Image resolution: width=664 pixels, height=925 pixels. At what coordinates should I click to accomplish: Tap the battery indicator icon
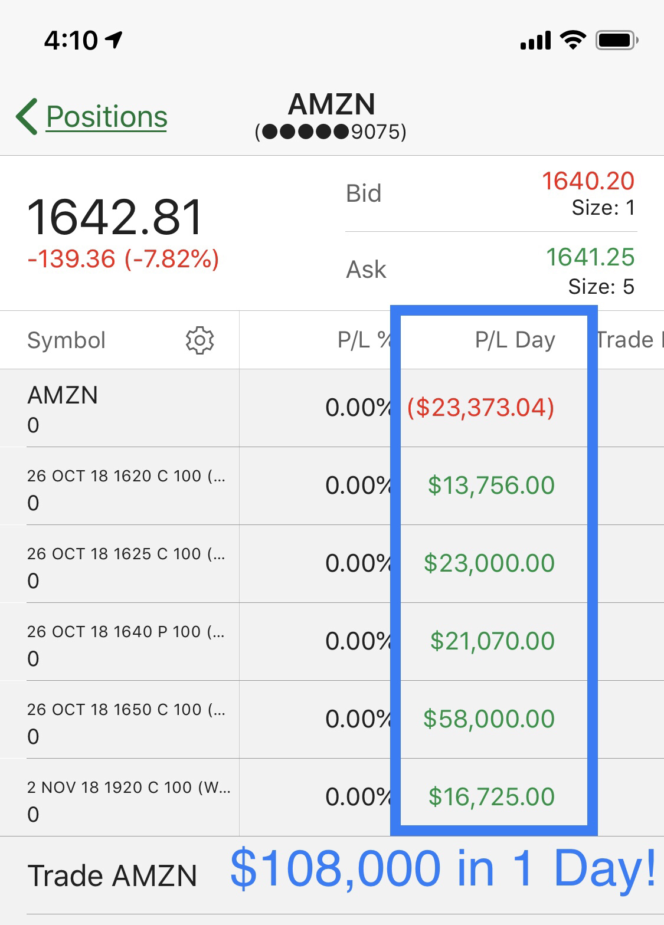point(617,40)
